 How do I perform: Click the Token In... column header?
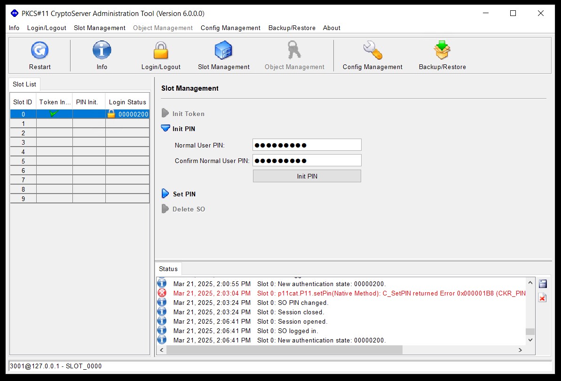coord(55,102)
